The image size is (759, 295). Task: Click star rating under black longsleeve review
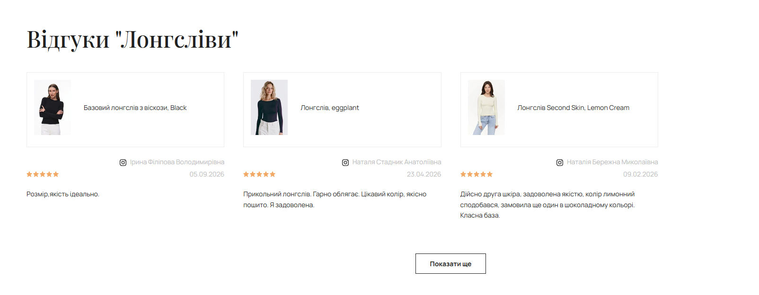pyautogui.click(x=43, y=174)
